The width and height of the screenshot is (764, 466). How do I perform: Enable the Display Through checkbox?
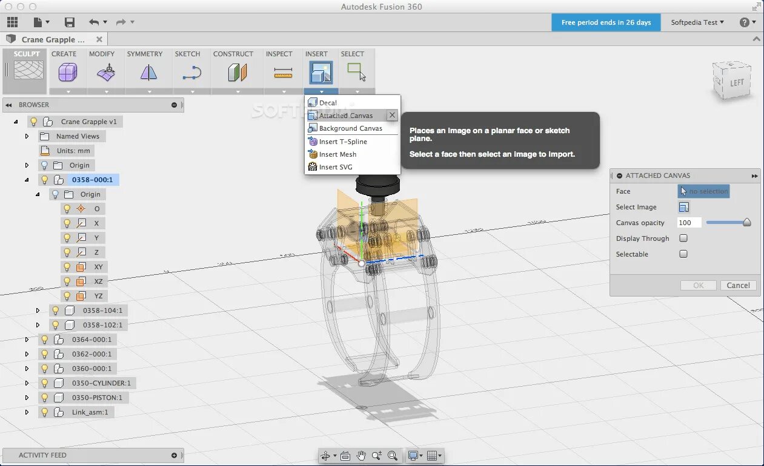(x=683, y=238)
